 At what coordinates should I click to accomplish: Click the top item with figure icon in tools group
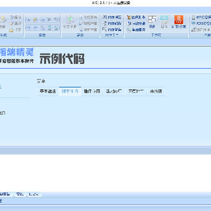(x=136, y=17)
